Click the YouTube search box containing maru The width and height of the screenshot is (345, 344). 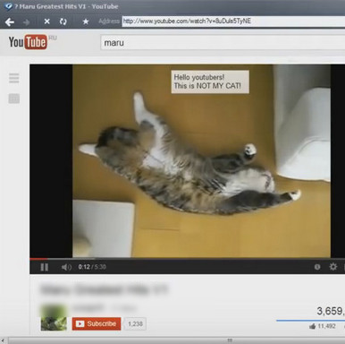(223, 43)
